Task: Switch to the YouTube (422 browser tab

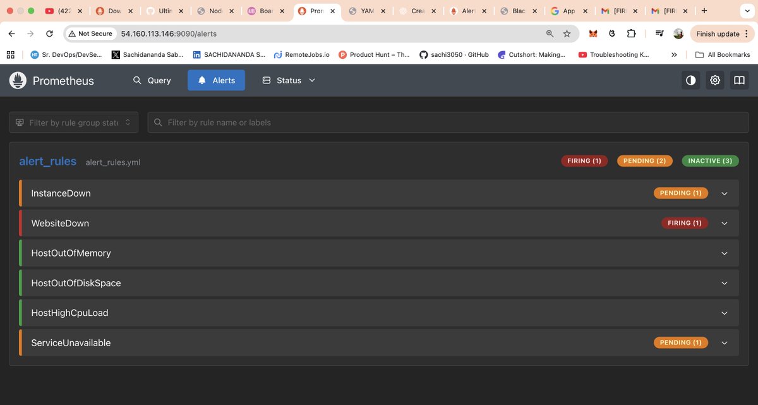Action: click(63, 11)
